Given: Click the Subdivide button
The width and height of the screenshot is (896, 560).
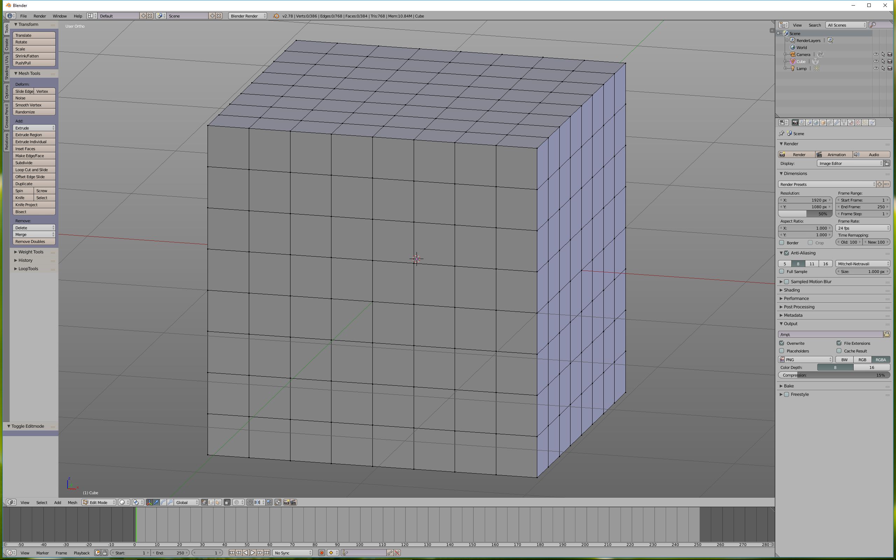Looking at the screenshot, I should 34,163.
